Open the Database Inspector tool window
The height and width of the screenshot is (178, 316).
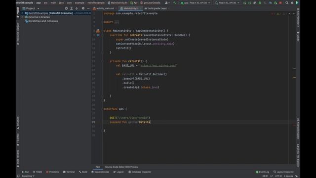pos(140,172)
